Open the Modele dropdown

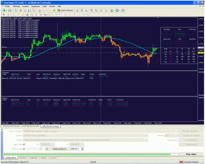(147, 140)
